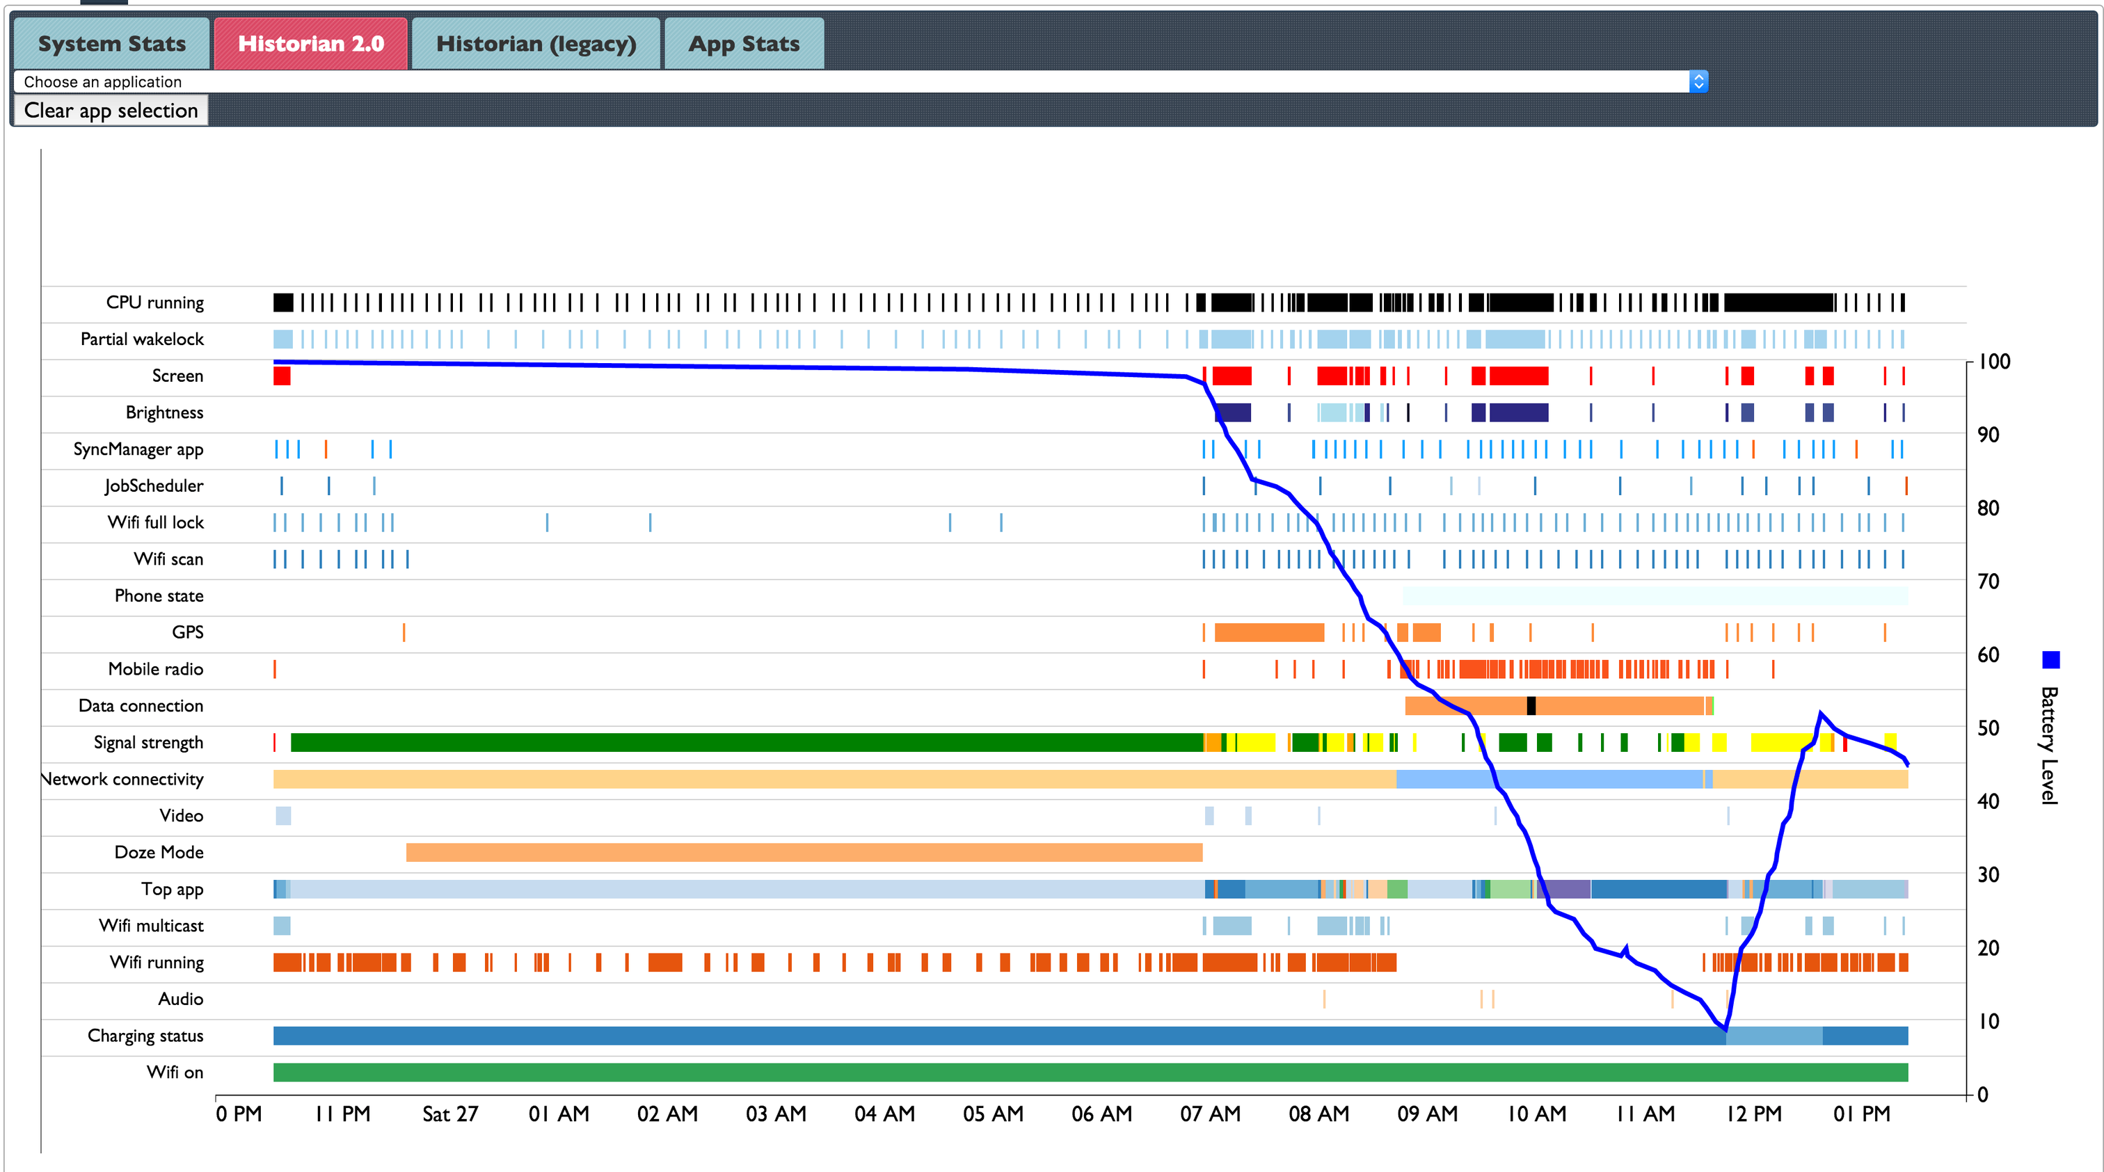Click the Sat 27 axis label
The width and height of the screenshot is (2104, 1172).
pos(450,1113)
